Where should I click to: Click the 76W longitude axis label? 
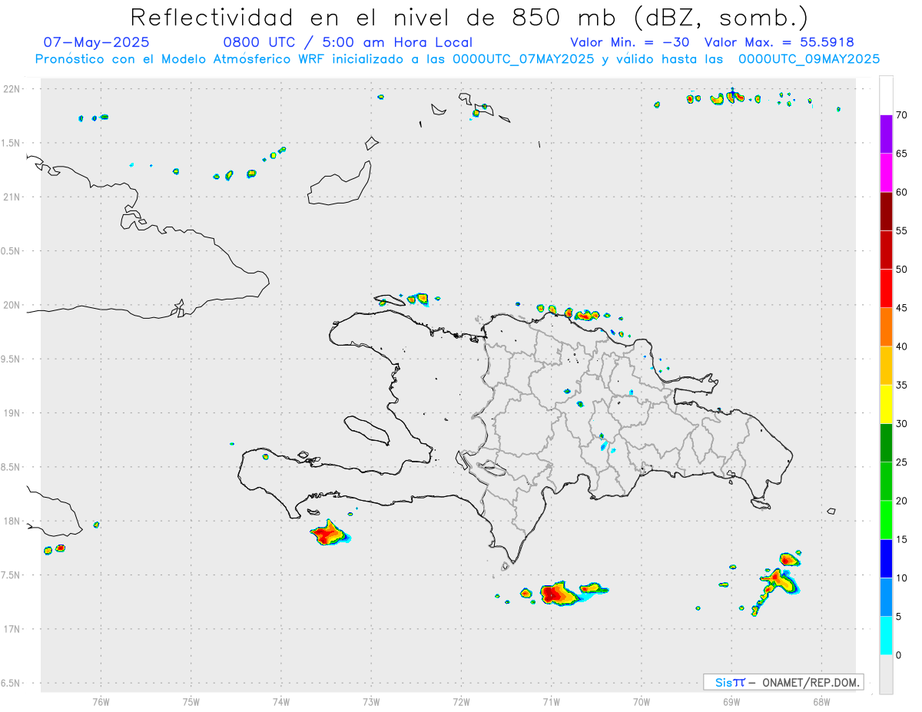(101, 701)
